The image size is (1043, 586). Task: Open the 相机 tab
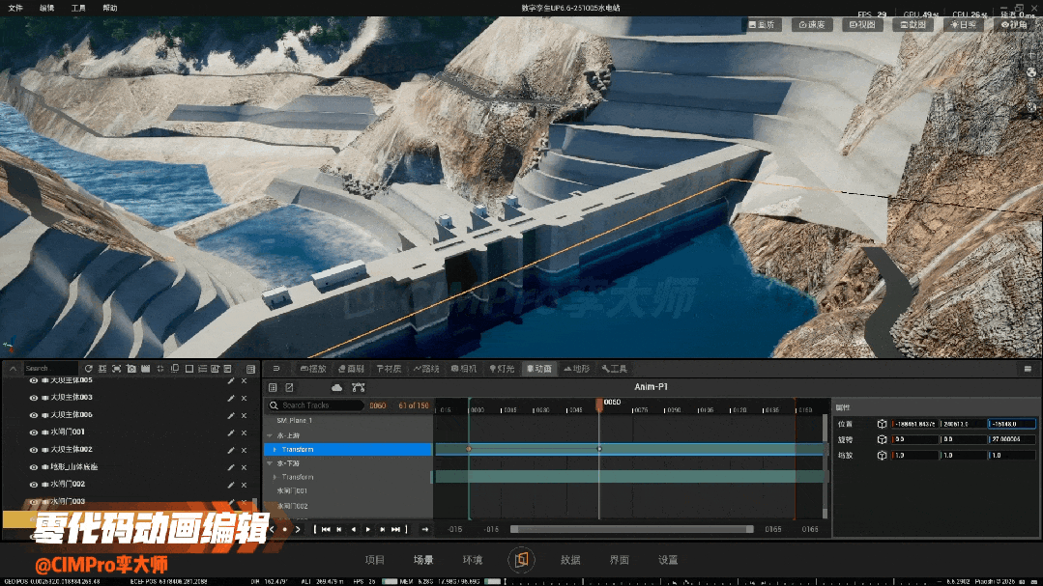point(464,369)
